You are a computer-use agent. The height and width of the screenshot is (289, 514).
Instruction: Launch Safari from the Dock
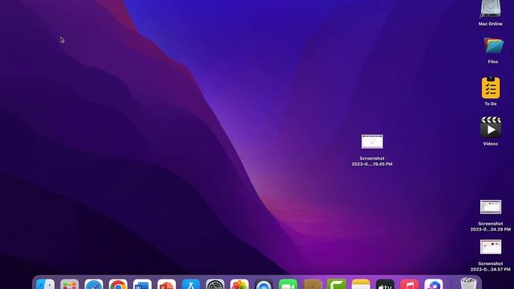tap(94, 284)
